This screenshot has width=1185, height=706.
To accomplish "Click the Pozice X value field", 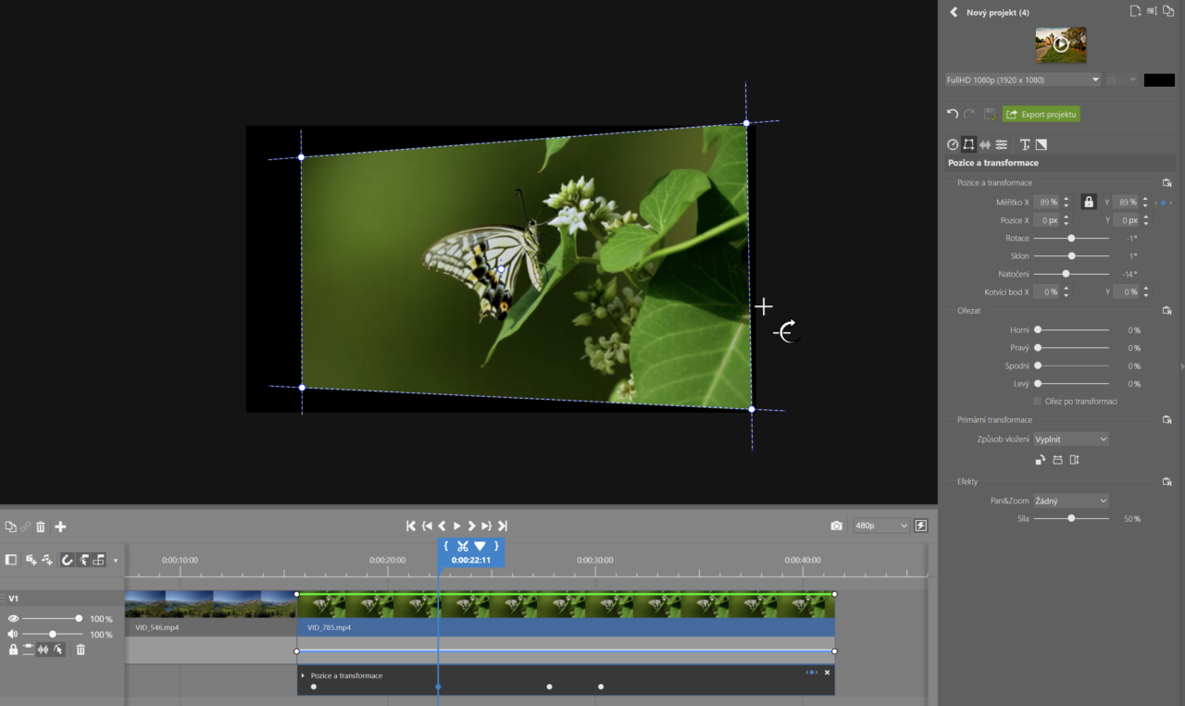I will tap(1046, 220).
